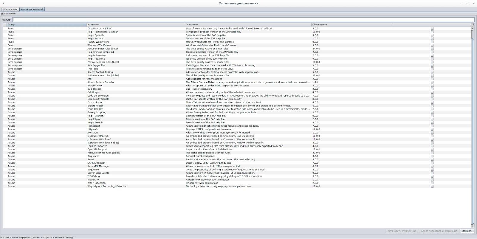Click the description "Request numbered panel."
The width and height of the screenshot is (477, 239).
(201, 156)
